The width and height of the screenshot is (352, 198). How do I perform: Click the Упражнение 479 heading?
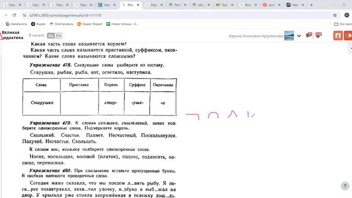coord(51,123)
